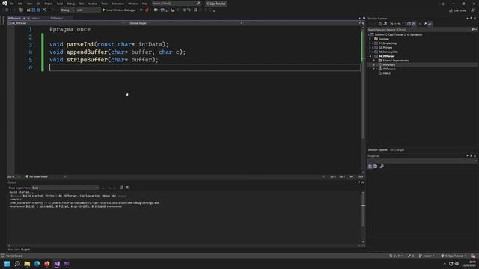Collapse the 04_INIParser project node
The width and height of the screenshot is (479, 269).
coord(370,56)
